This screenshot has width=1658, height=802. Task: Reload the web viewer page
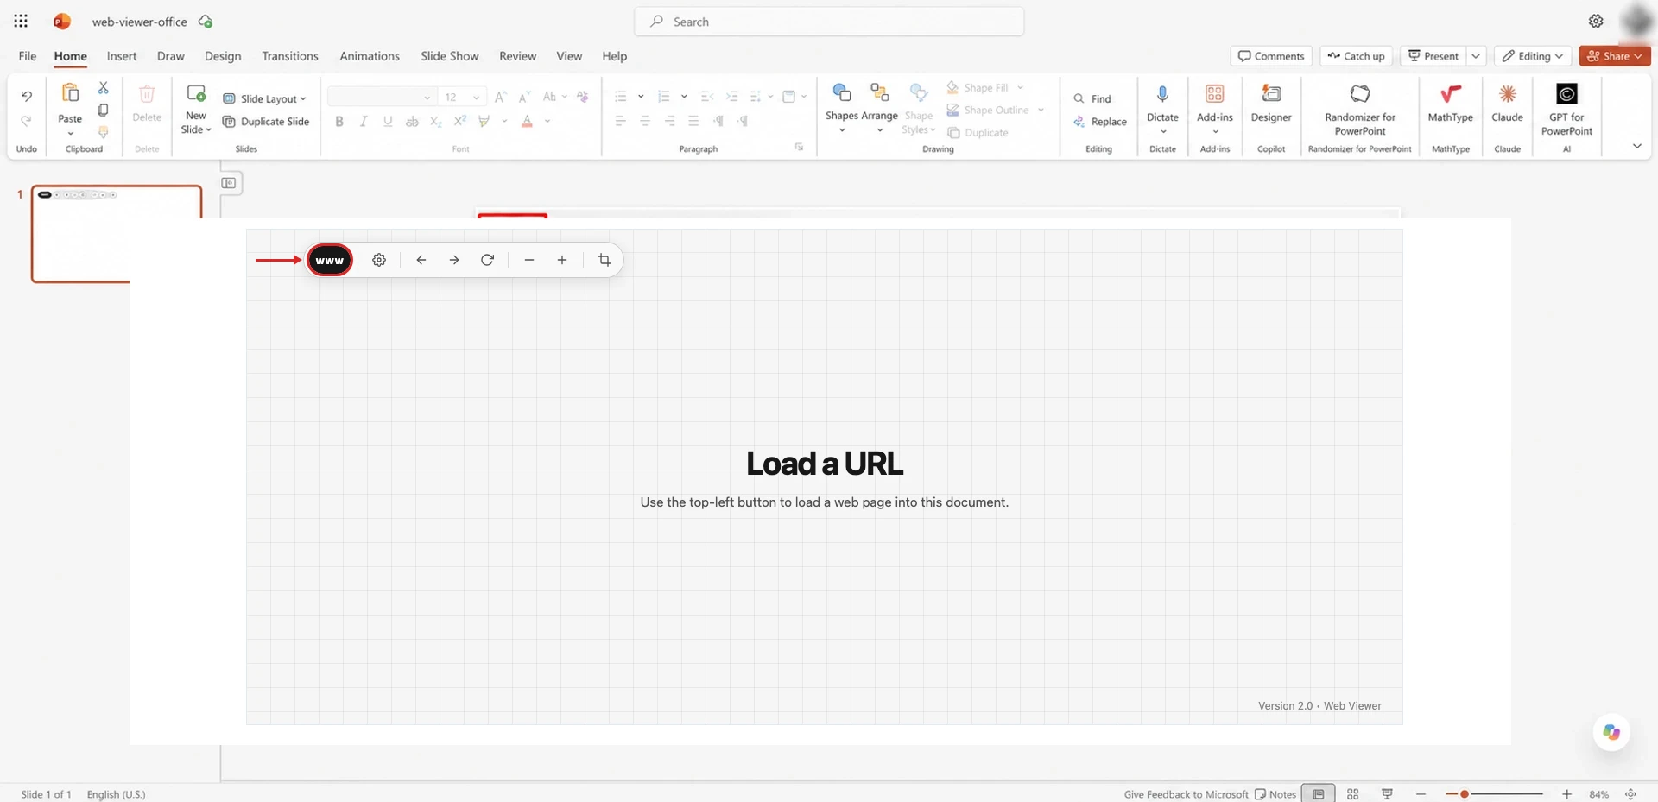(487, 260)
